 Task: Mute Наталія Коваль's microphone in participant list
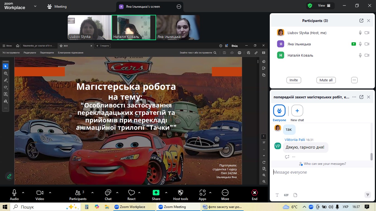pyautogui.click(x=360, y=55)
